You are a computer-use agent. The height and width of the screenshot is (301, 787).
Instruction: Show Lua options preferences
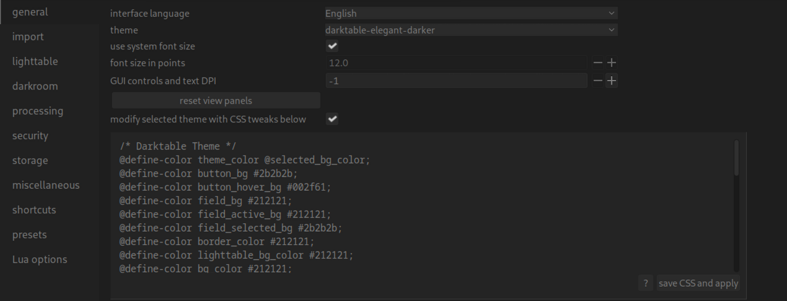point(40,260)
